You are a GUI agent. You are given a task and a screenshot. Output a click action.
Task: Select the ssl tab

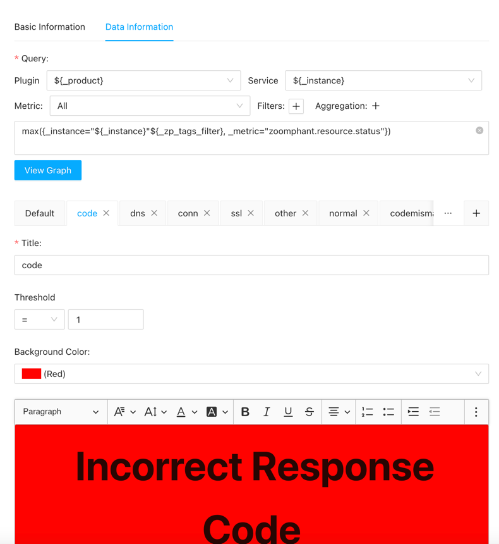tap(236, 214)
